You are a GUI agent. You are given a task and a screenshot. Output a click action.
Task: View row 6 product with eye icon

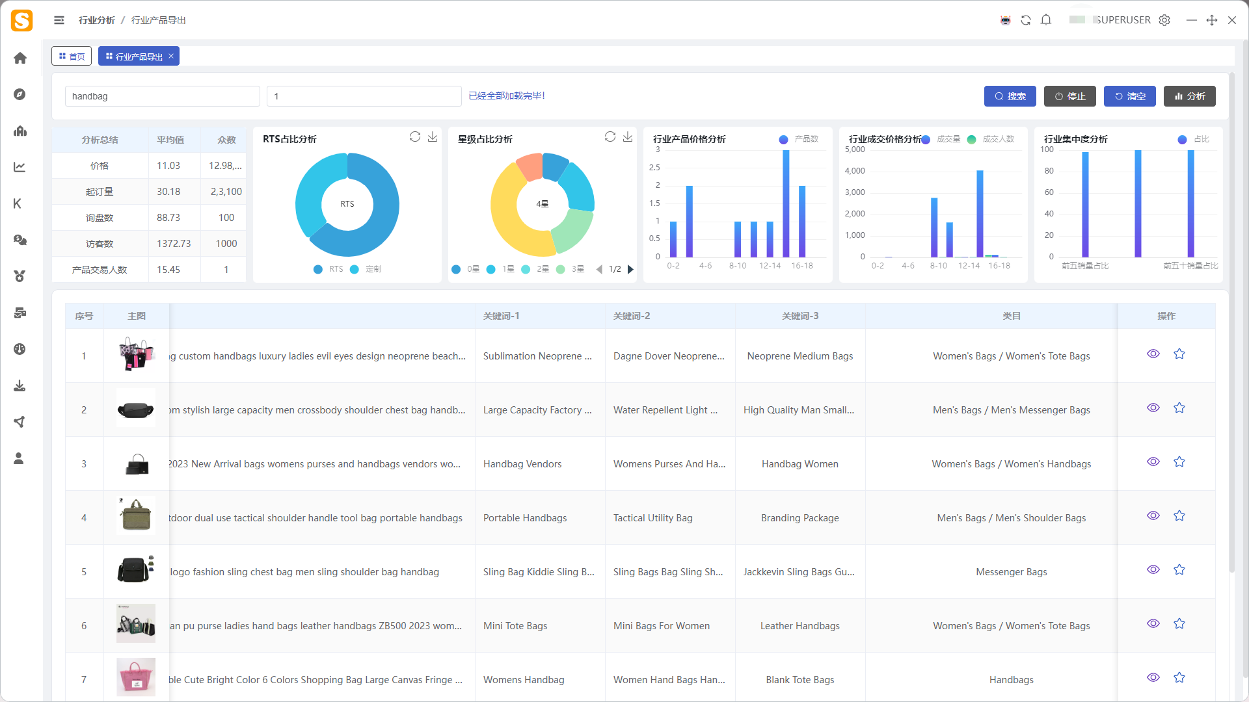(x=1153, y=623)
